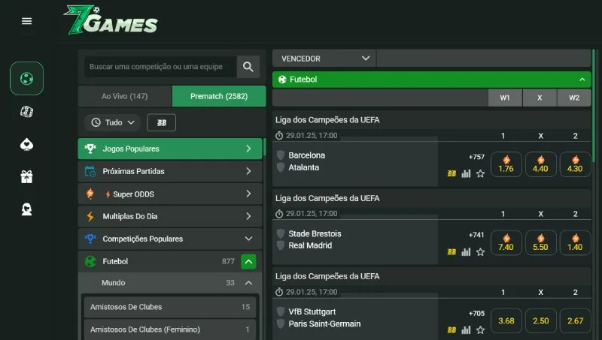Open Amistosos De Clubes (Feminino) competition
602x340 pixels.
pyautogui.click(x=170, y=329)
